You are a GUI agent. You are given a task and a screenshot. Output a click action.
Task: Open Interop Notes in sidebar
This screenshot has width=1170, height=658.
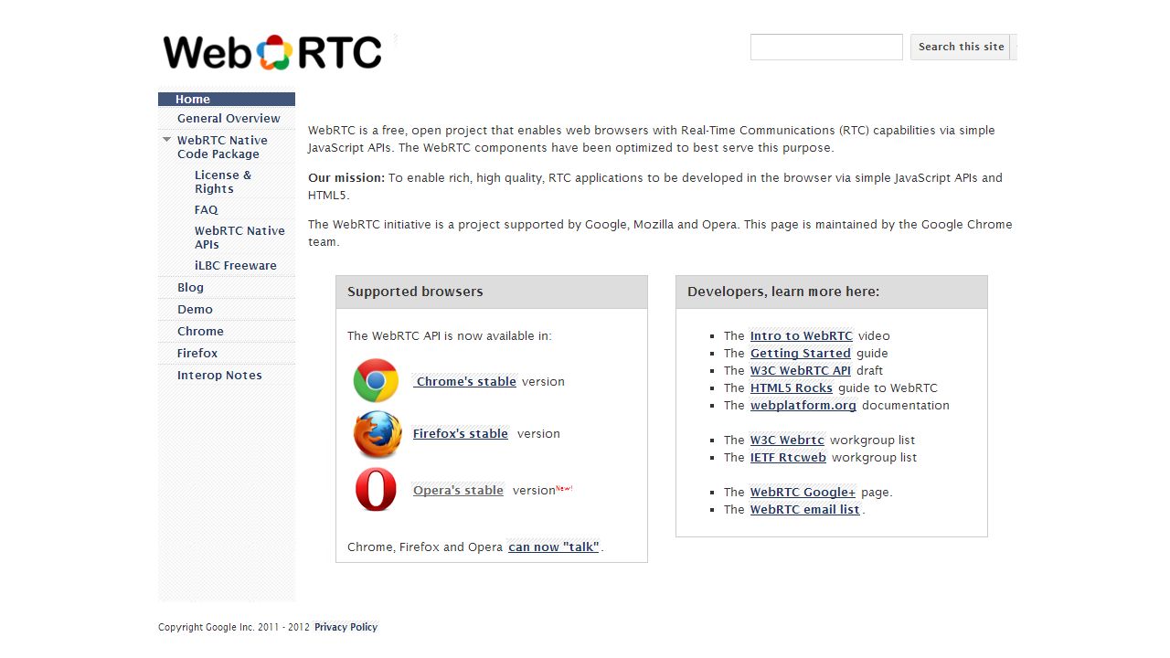[x=219, y=376]
